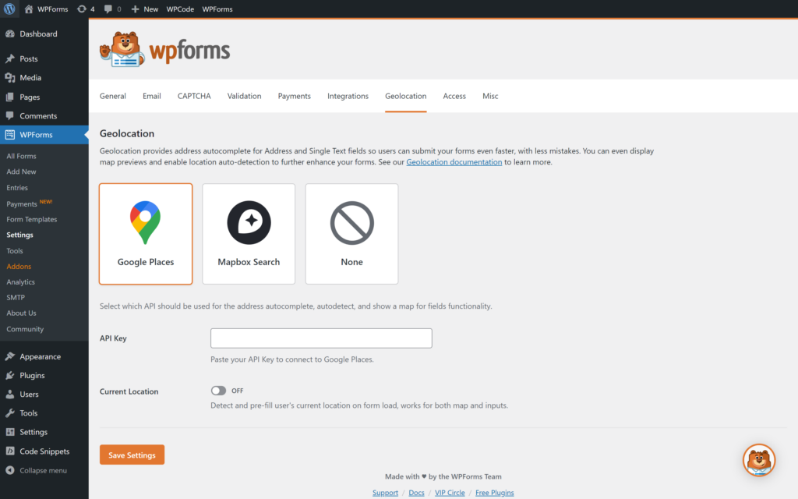Click the Save Settings button
The image size is (798, 499).
pyautogui.click(x=132, y=455)
